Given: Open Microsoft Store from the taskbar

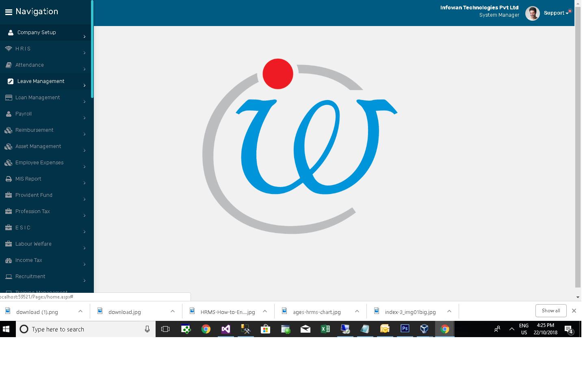Looking at the screenshot, I should click(265, 329).
